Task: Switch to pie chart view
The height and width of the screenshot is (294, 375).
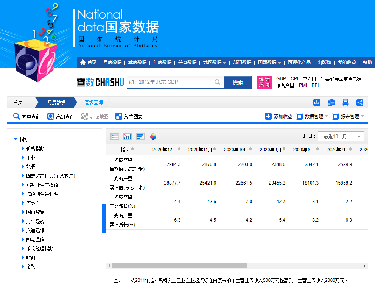Action: (x=153, y=136)
